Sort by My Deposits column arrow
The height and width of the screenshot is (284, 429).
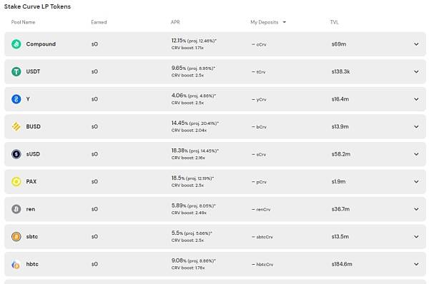click(285, 22)
